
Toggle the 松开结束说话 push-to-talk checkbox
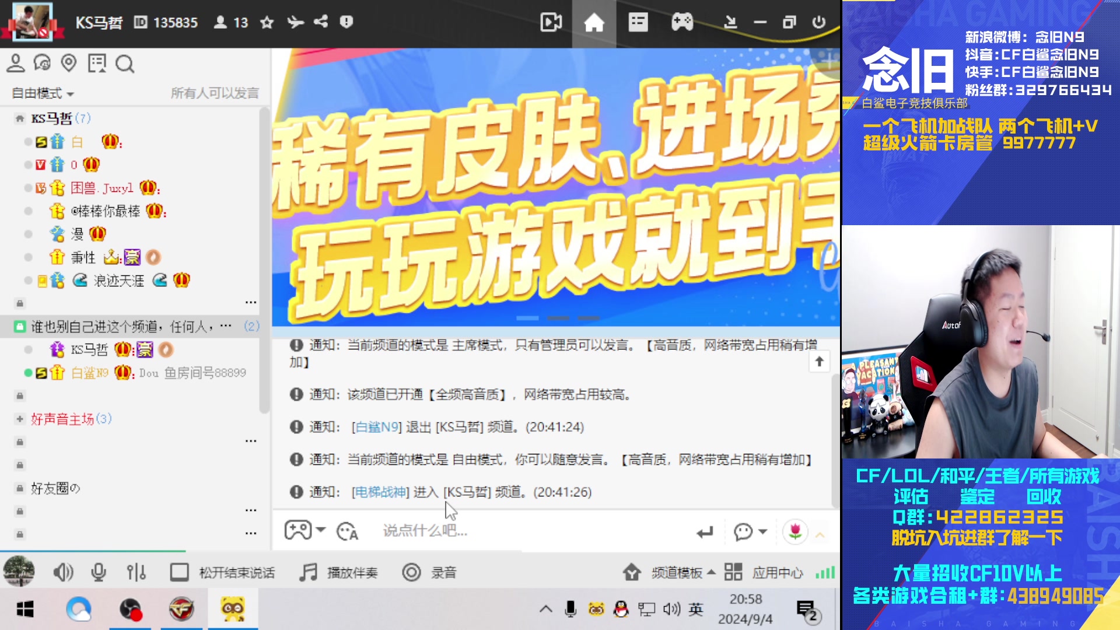(179, 572)
